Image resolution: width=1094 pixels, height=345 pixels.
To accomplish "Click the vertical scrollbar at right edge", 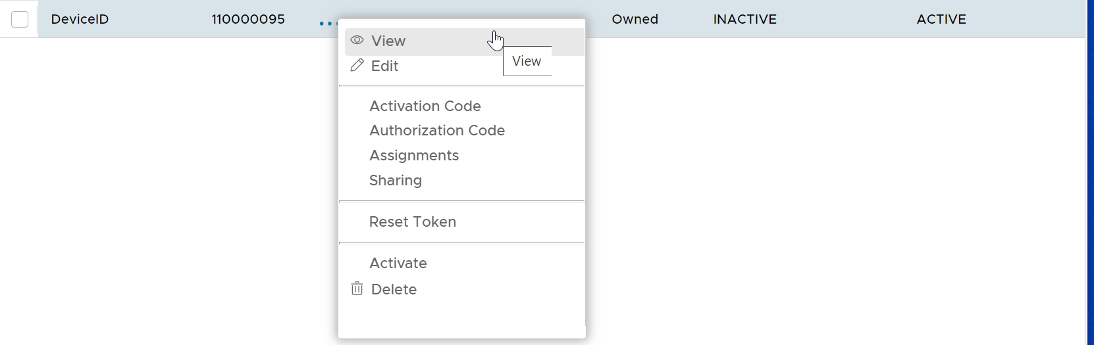I will pyautogui.click(x=1089, y=172).
